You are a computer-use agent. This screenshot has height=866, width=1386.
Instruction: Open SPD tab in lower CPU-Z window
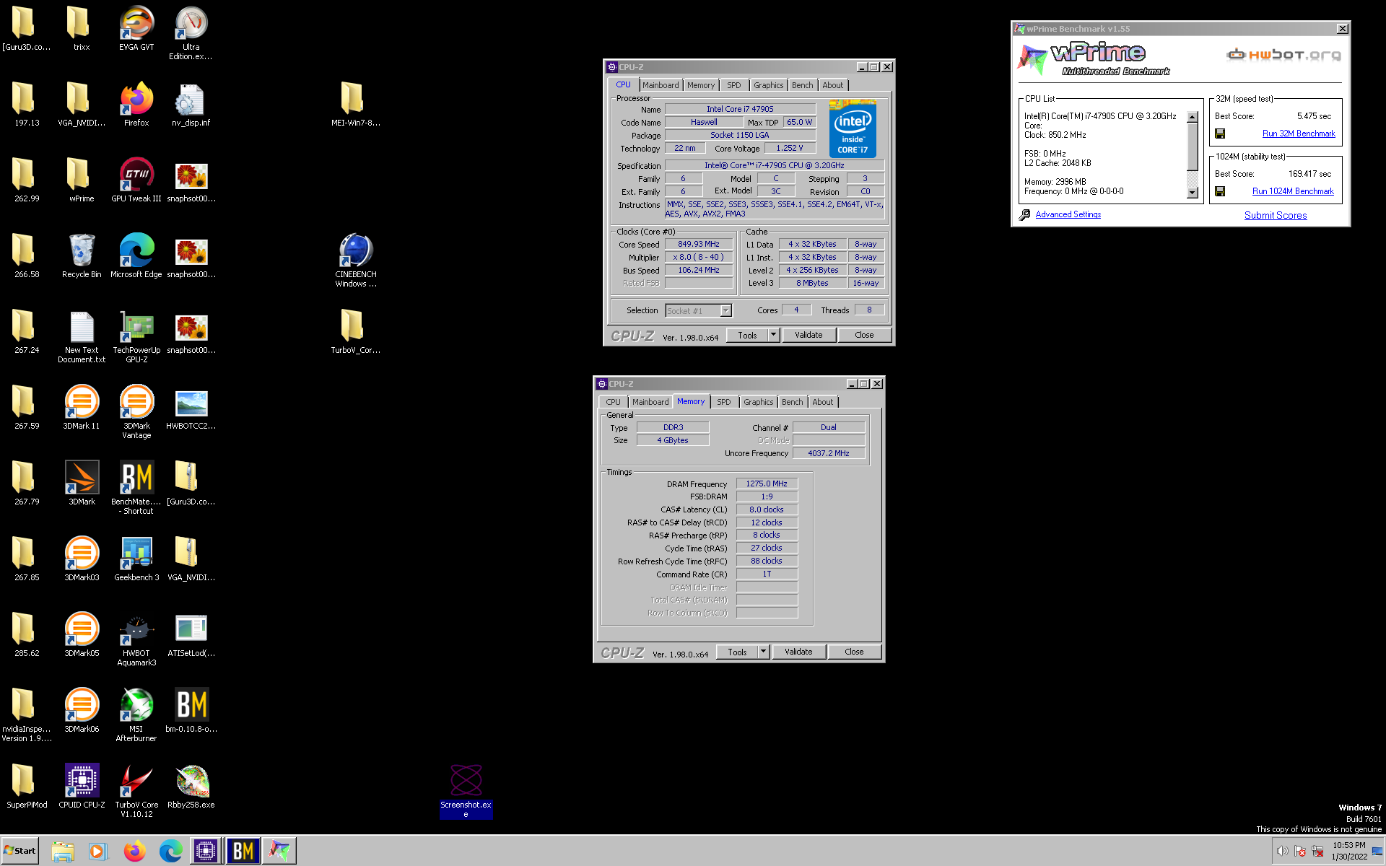[x=723, y=402]
